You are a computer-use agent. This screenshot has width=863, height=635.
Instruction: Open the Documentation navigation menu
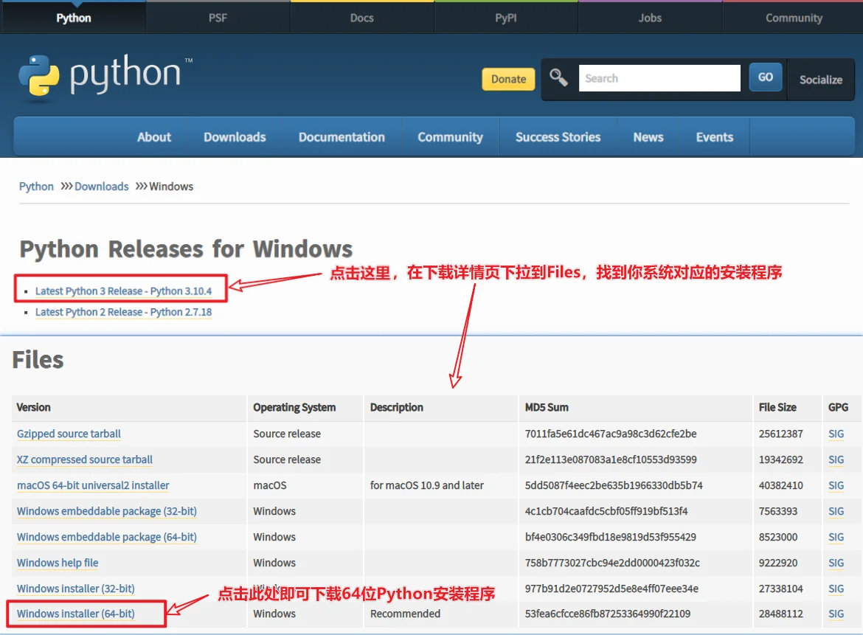pos(342,137)
